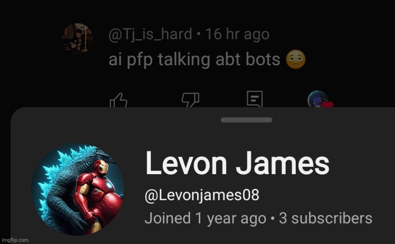
Task: Click the 'Joined 1 year ago' text
Action: tap(205, 218)
